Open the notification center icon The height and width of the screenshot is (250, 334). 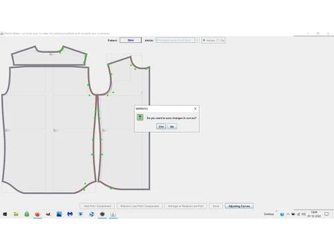point(327,214)
